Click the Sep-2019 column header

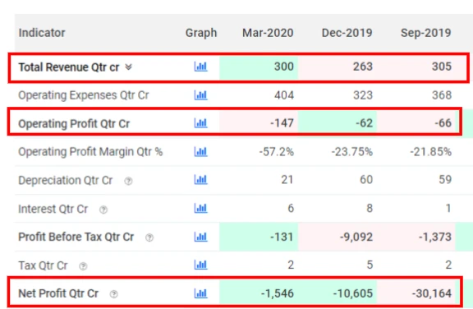(426, 33)
